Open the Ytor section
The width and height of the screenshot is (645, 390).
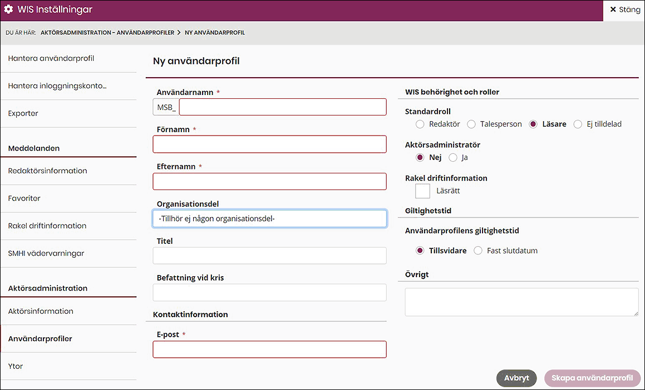(15, 366)
